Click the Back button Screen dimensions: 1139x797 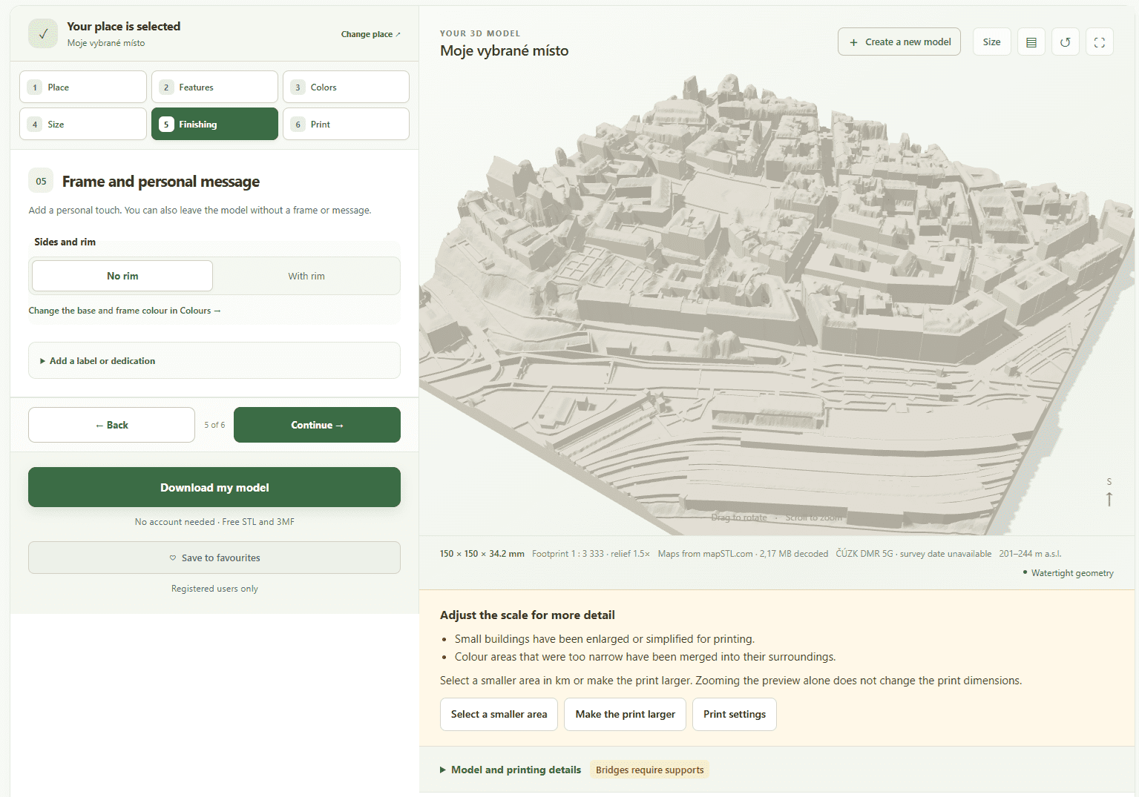(x=111, y=425)
